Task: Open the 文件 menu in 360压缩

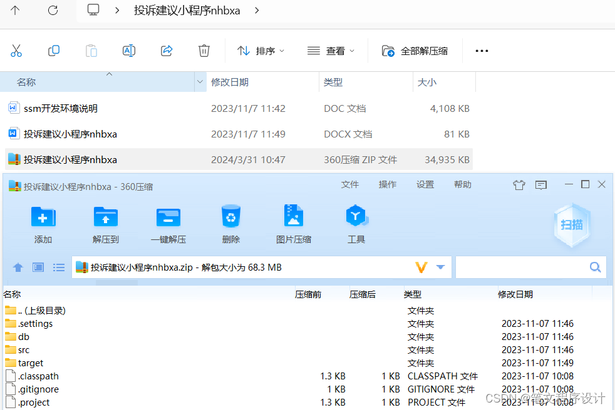Action: [x=350, y=184]
